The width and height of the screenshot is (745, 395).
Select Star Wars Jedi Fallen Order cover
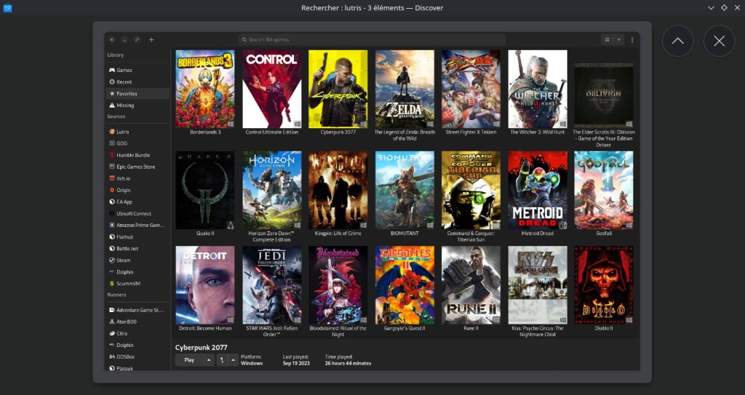pos(272,284)
